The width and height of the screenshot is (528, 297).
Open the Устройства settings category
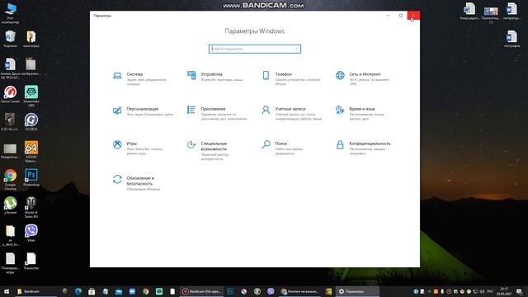point(215,77)
